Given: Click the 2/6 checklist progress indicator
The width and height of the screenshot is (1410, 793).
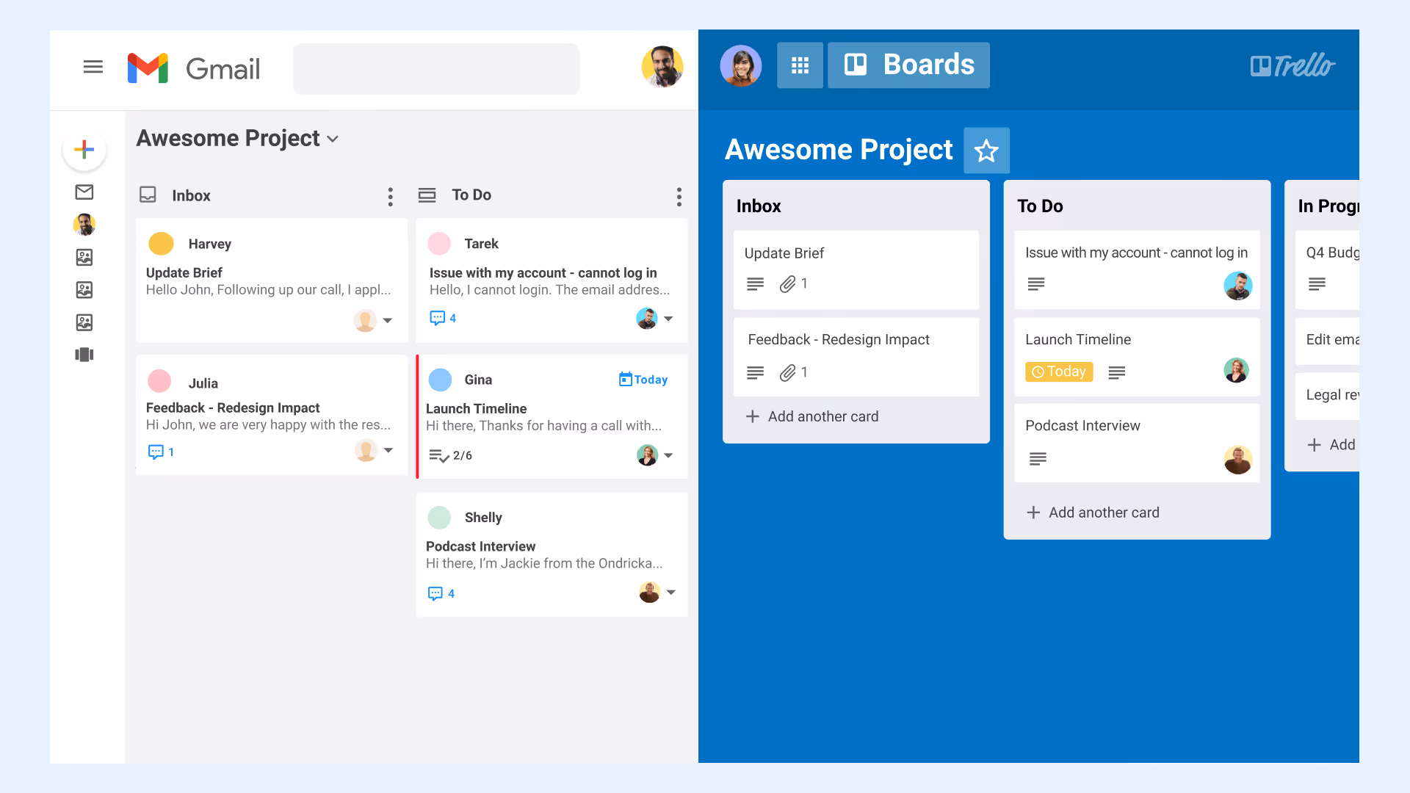Looking at the screenshot, I should [x=449, y=455].
